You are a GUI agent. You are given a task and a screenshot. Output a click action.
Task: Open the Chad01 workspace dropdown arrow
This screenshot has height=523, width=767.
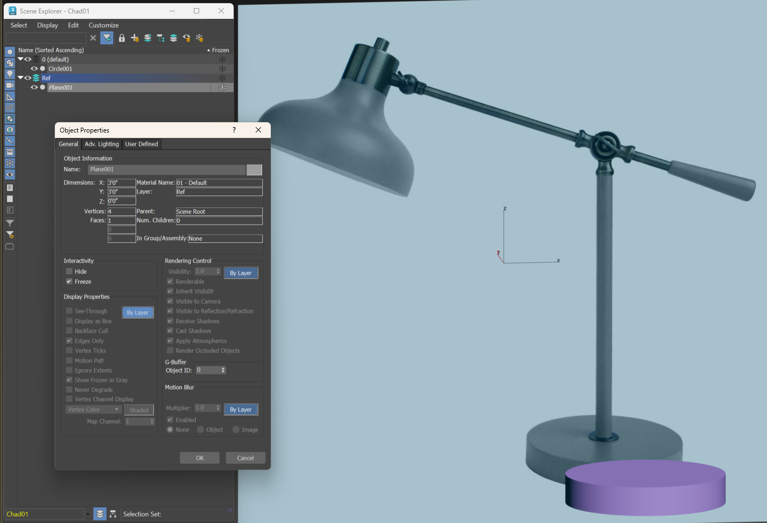pyautogui.click(x=88, y=514)
